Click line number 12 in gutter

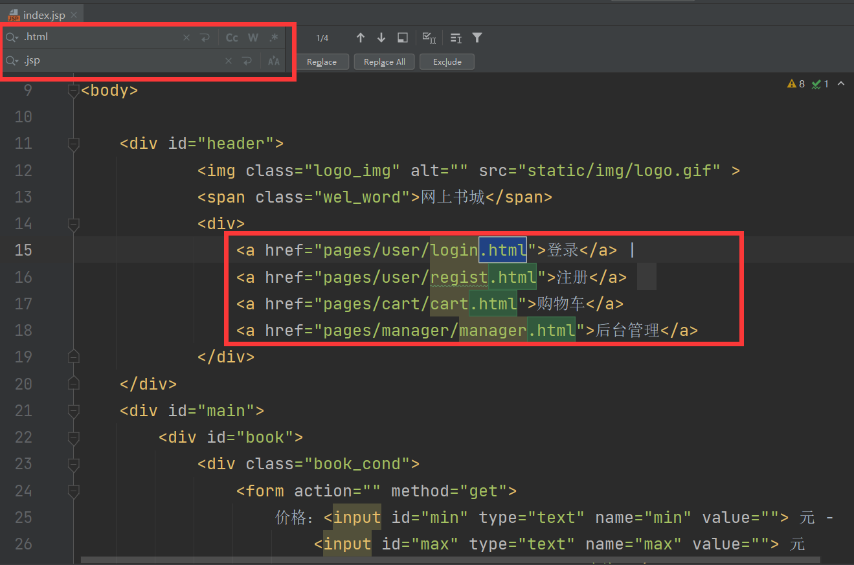23,170
